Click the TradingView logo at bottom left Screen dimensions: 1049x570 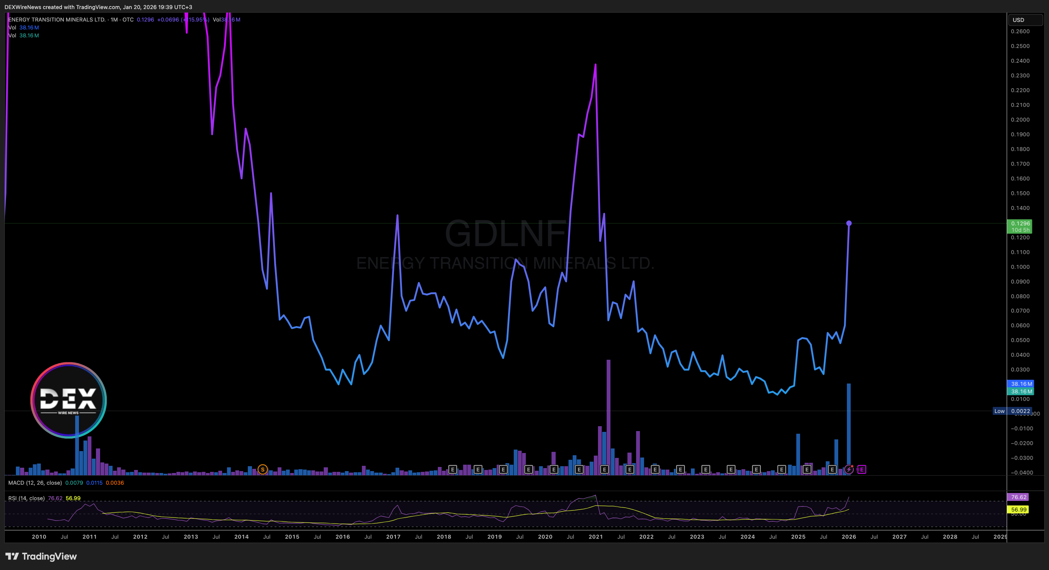point(41,556)
